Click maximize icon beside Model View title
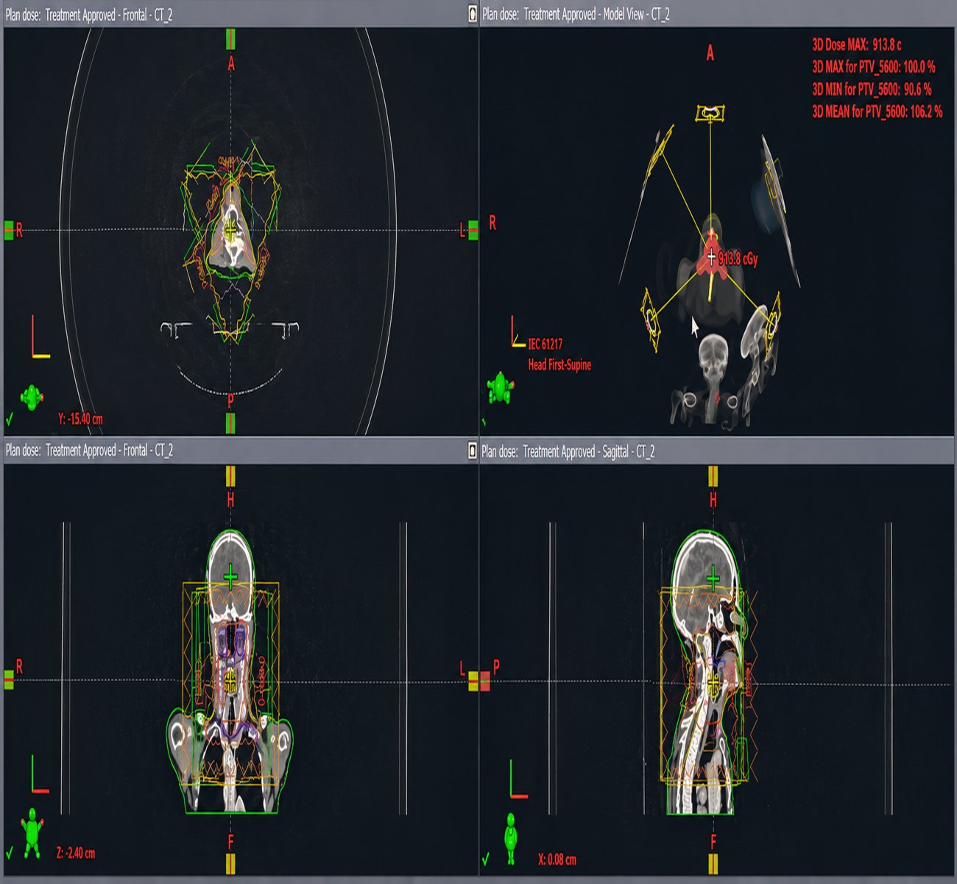The height and width of the screenshot is (884, 957). (x=473, y=14)
